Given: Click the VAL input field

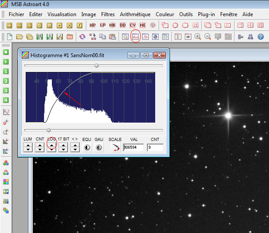Looking at the screenshot, I should [133, 147].
